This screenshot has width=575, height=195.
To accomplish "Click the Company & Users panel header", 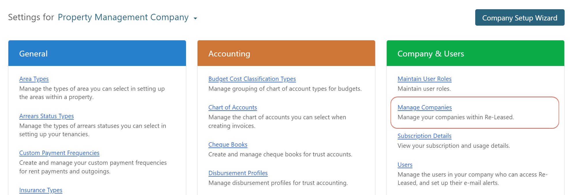I will coord(475,54).
